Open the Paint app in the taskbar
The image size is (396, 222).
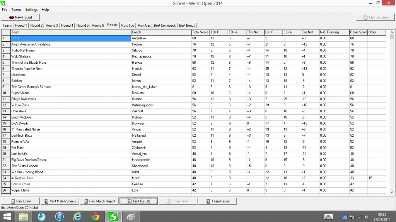coord(131,217)
